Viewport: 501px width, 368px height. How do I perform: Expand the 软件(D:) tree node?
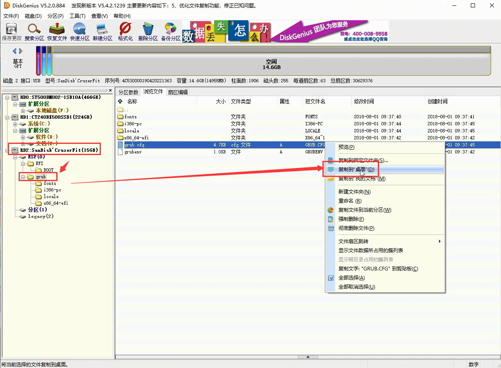pos(22,137)
